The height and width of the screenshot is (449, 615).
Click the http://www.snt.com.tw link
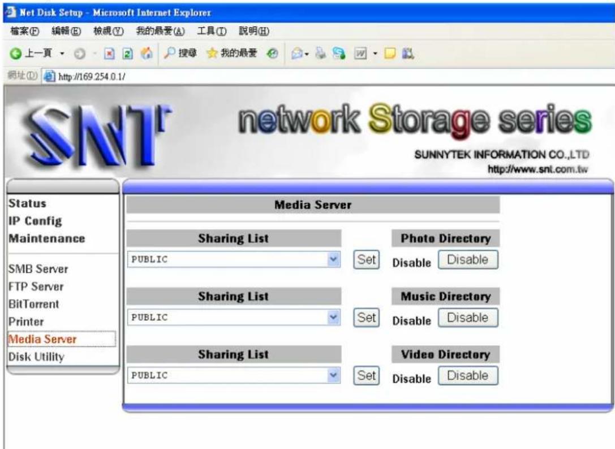[537, 169]
